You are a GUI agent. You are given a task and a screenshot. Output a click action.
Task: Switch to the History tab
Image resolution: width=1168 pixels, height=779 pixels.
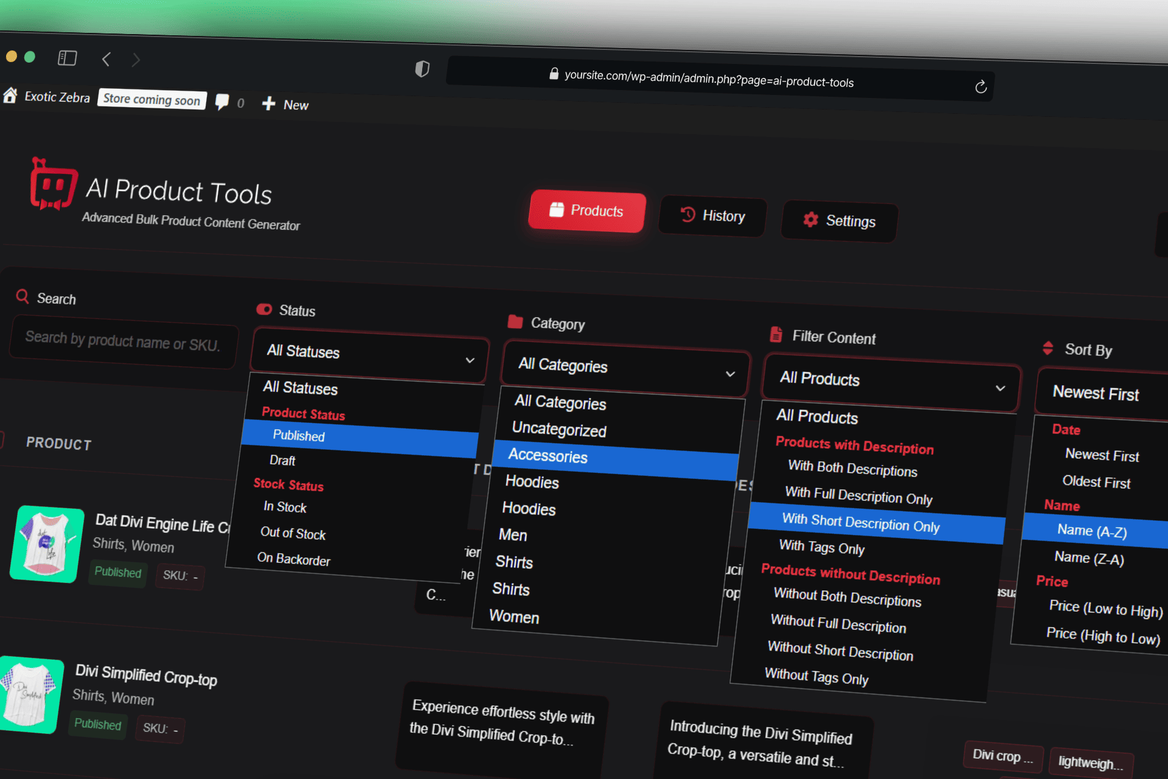click(712, 216)
